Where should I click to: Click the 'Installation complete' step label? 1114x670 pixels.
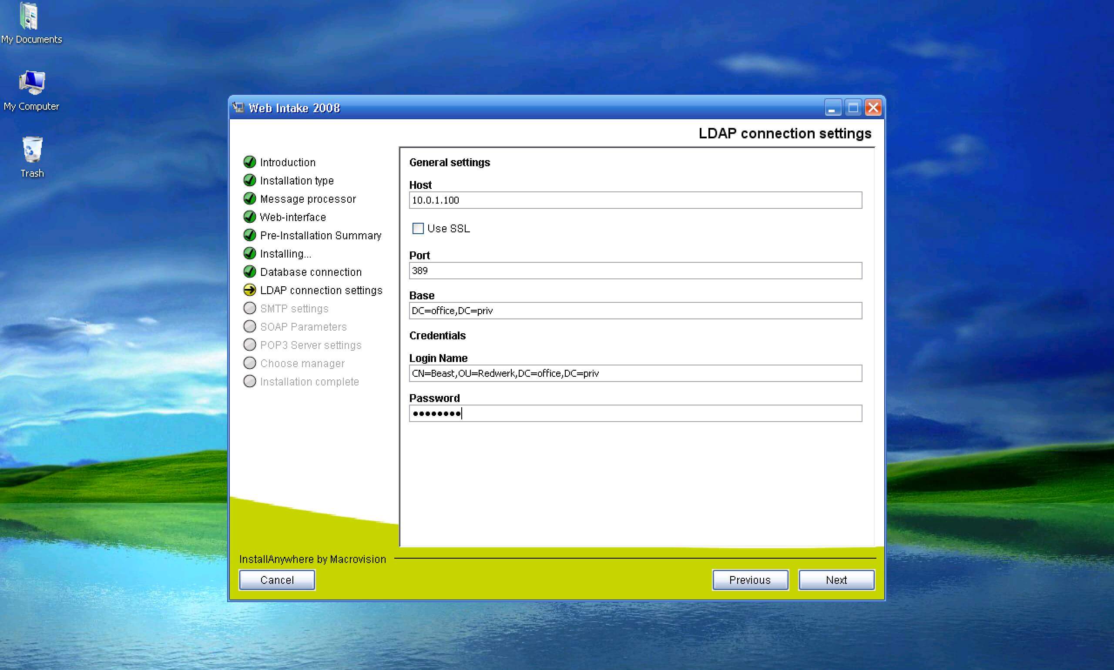309,382
